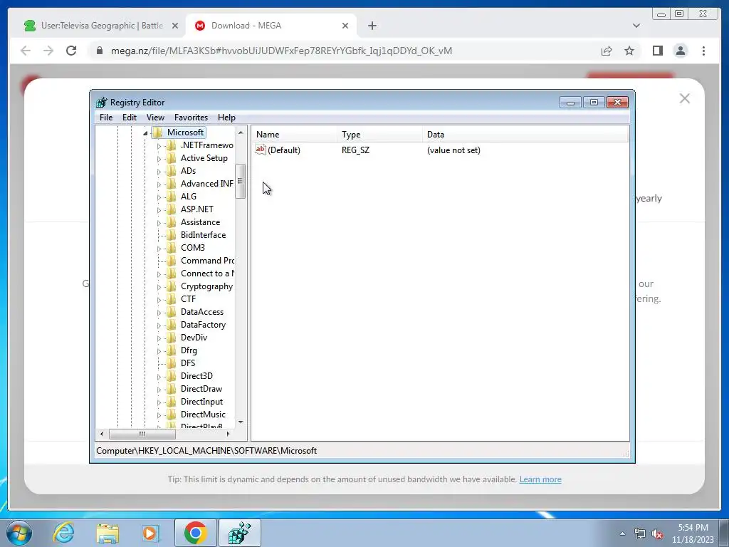Open a new Chrome tab
The height and width of the screenshot is (547, 729).
point(372,26)
